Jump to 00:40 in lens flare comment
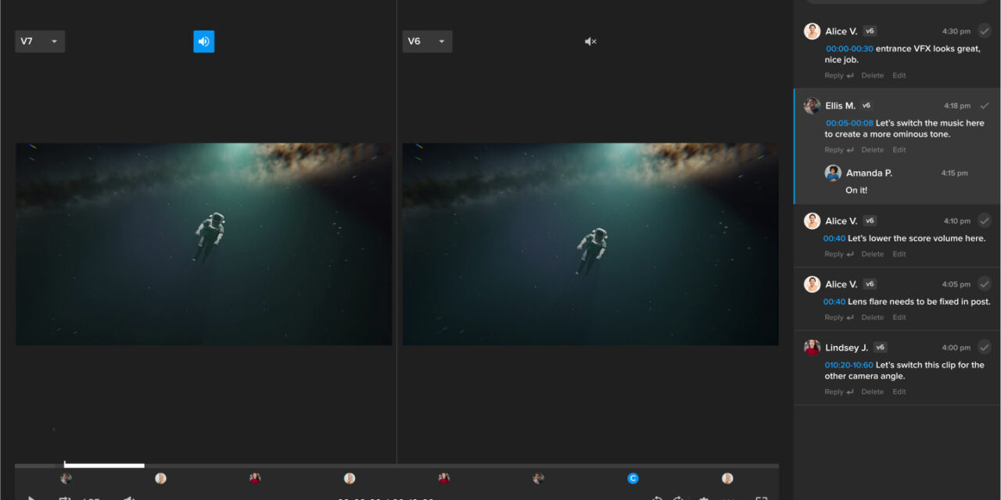The width and height of the screenshot is (1001, 500). point(834,302)
